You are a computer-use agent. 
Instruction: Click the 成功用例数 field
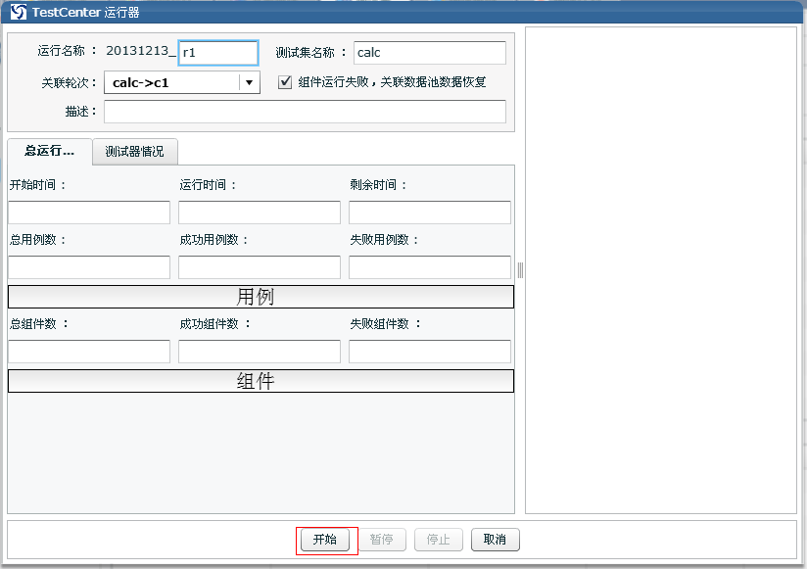[x=260, y=267]
